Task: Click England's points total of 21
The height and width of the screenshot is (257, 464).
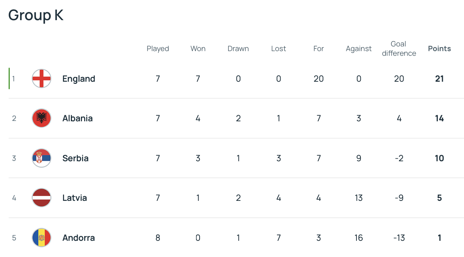Action: [x=439, y=78]
